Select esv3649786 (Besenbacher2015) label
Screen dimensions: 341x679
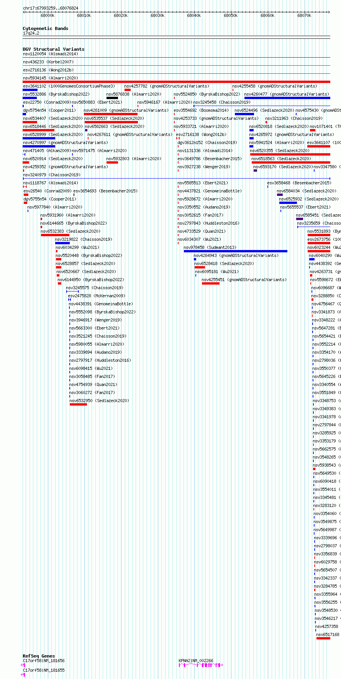click(x=209, y=159)
